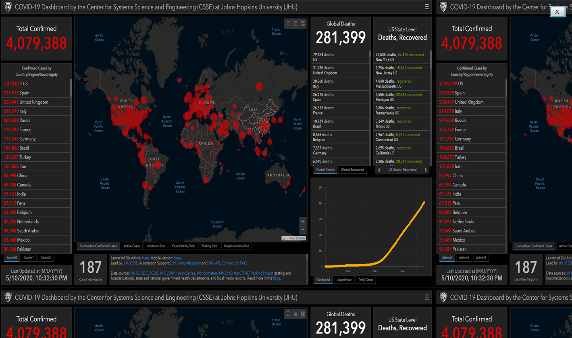Go to previous US state panel with left arrow

tap(379, 170)
